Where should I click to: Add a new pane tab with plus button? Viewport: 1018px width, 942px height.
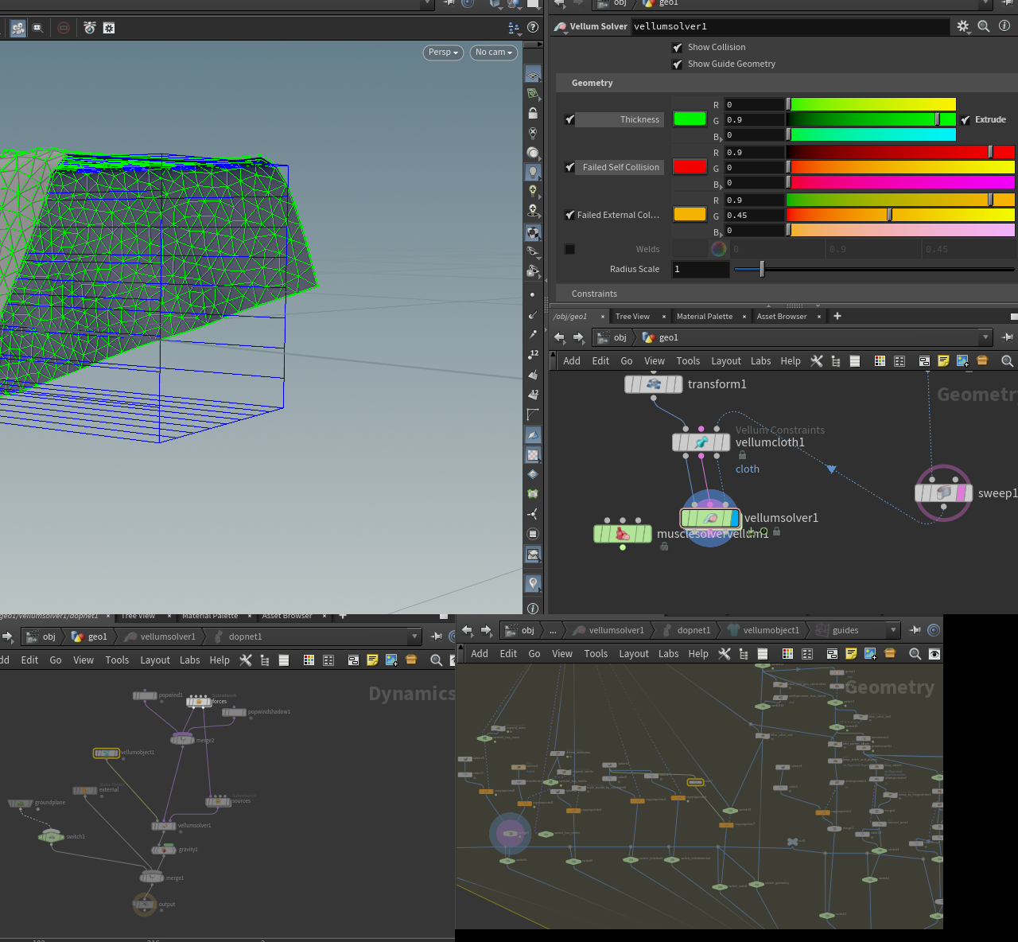click(837, 316)
